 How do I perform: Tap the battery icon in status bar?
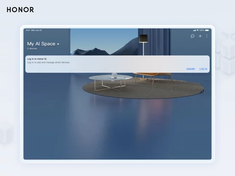point(207,30)
